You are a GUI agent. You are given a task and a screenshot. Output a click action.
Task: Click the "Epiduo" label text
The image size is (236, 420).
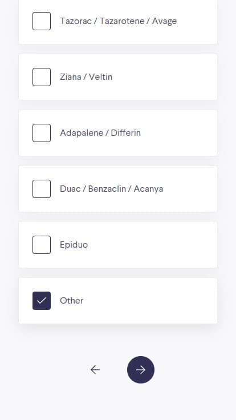[x=74, y=245]
